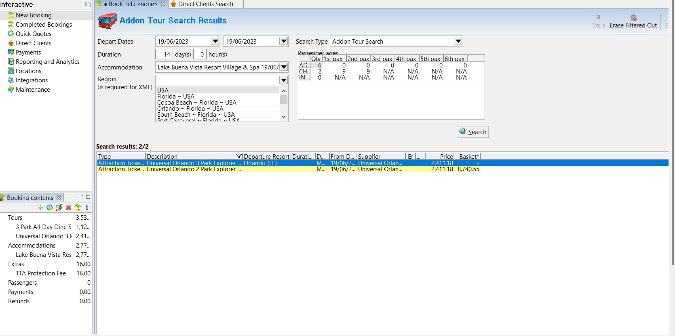Click the red X delete icon in Booking contents

[68, 208]
